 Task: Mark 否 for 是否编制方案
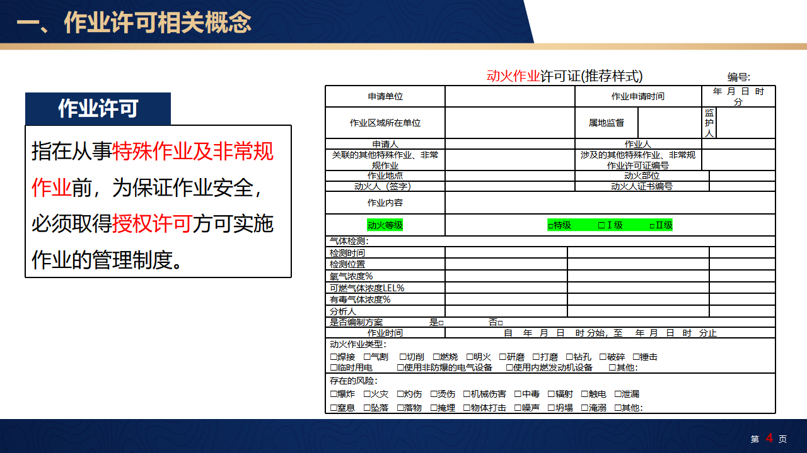pyautogui.click(x=501, y=323)
